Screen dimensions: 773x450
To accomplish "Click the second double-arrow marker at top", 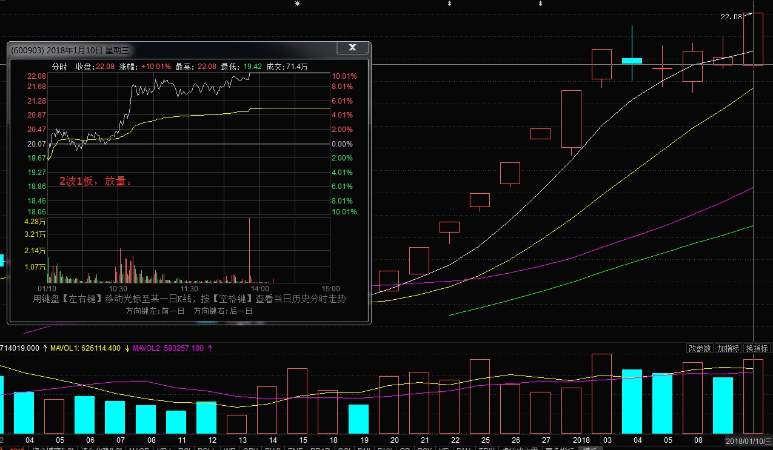I will tap(540, 4).
